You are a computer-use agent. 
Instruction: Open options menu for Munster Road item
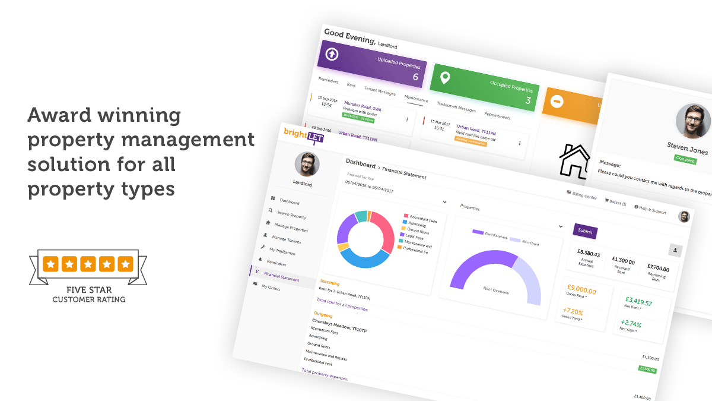[x=407, y=119]
